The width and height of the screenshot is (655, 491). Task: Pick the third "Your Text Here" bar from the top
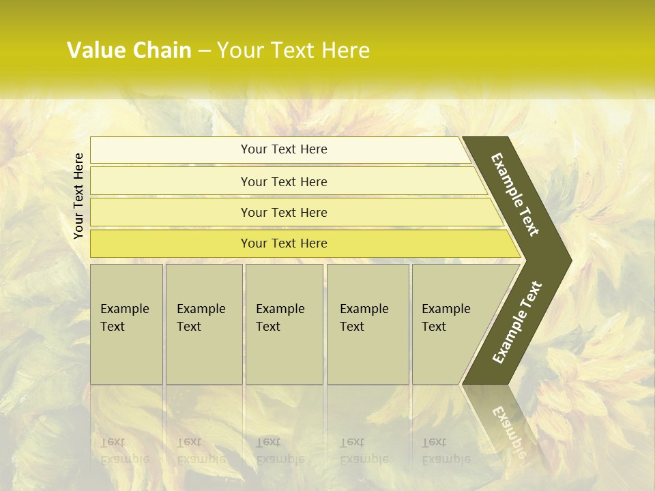[283, 212]
